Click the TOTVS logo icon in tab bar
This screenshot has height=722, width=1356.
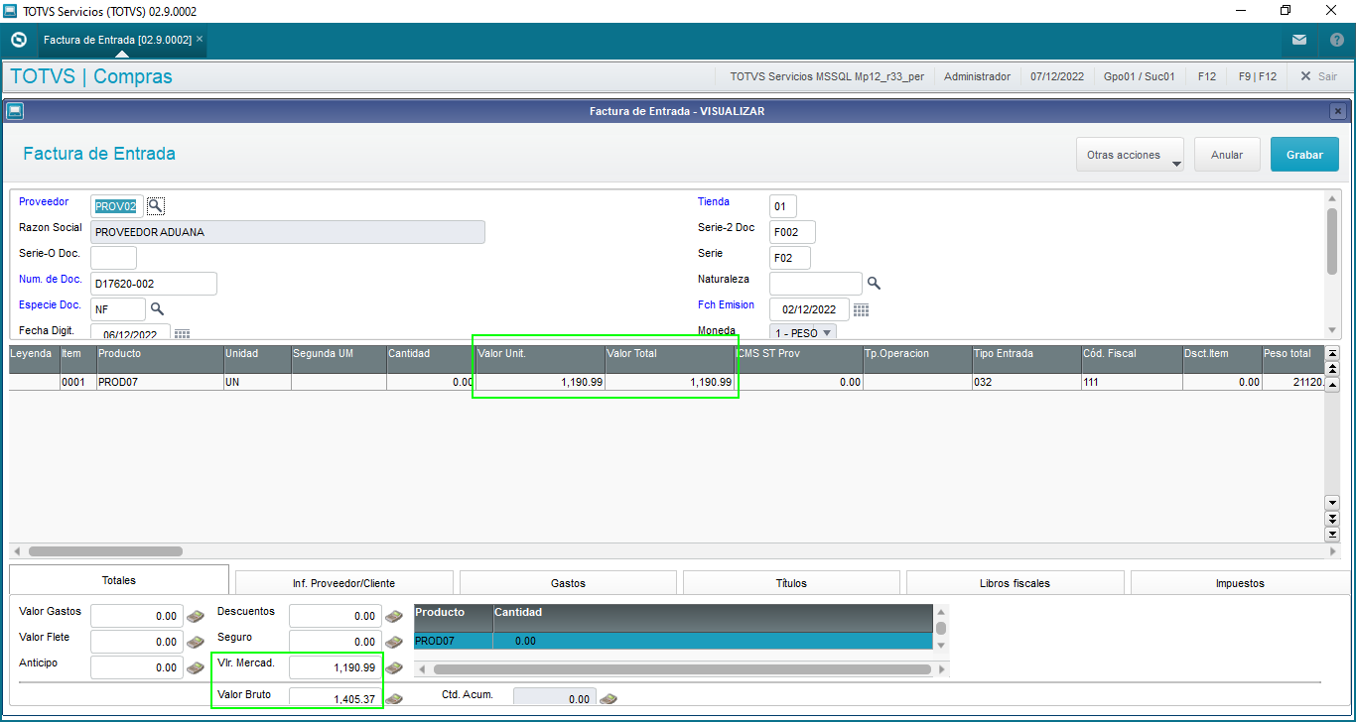[18, 40]
